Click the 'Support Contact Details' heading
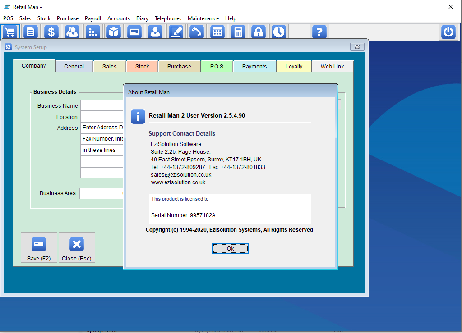 point(182,133)
